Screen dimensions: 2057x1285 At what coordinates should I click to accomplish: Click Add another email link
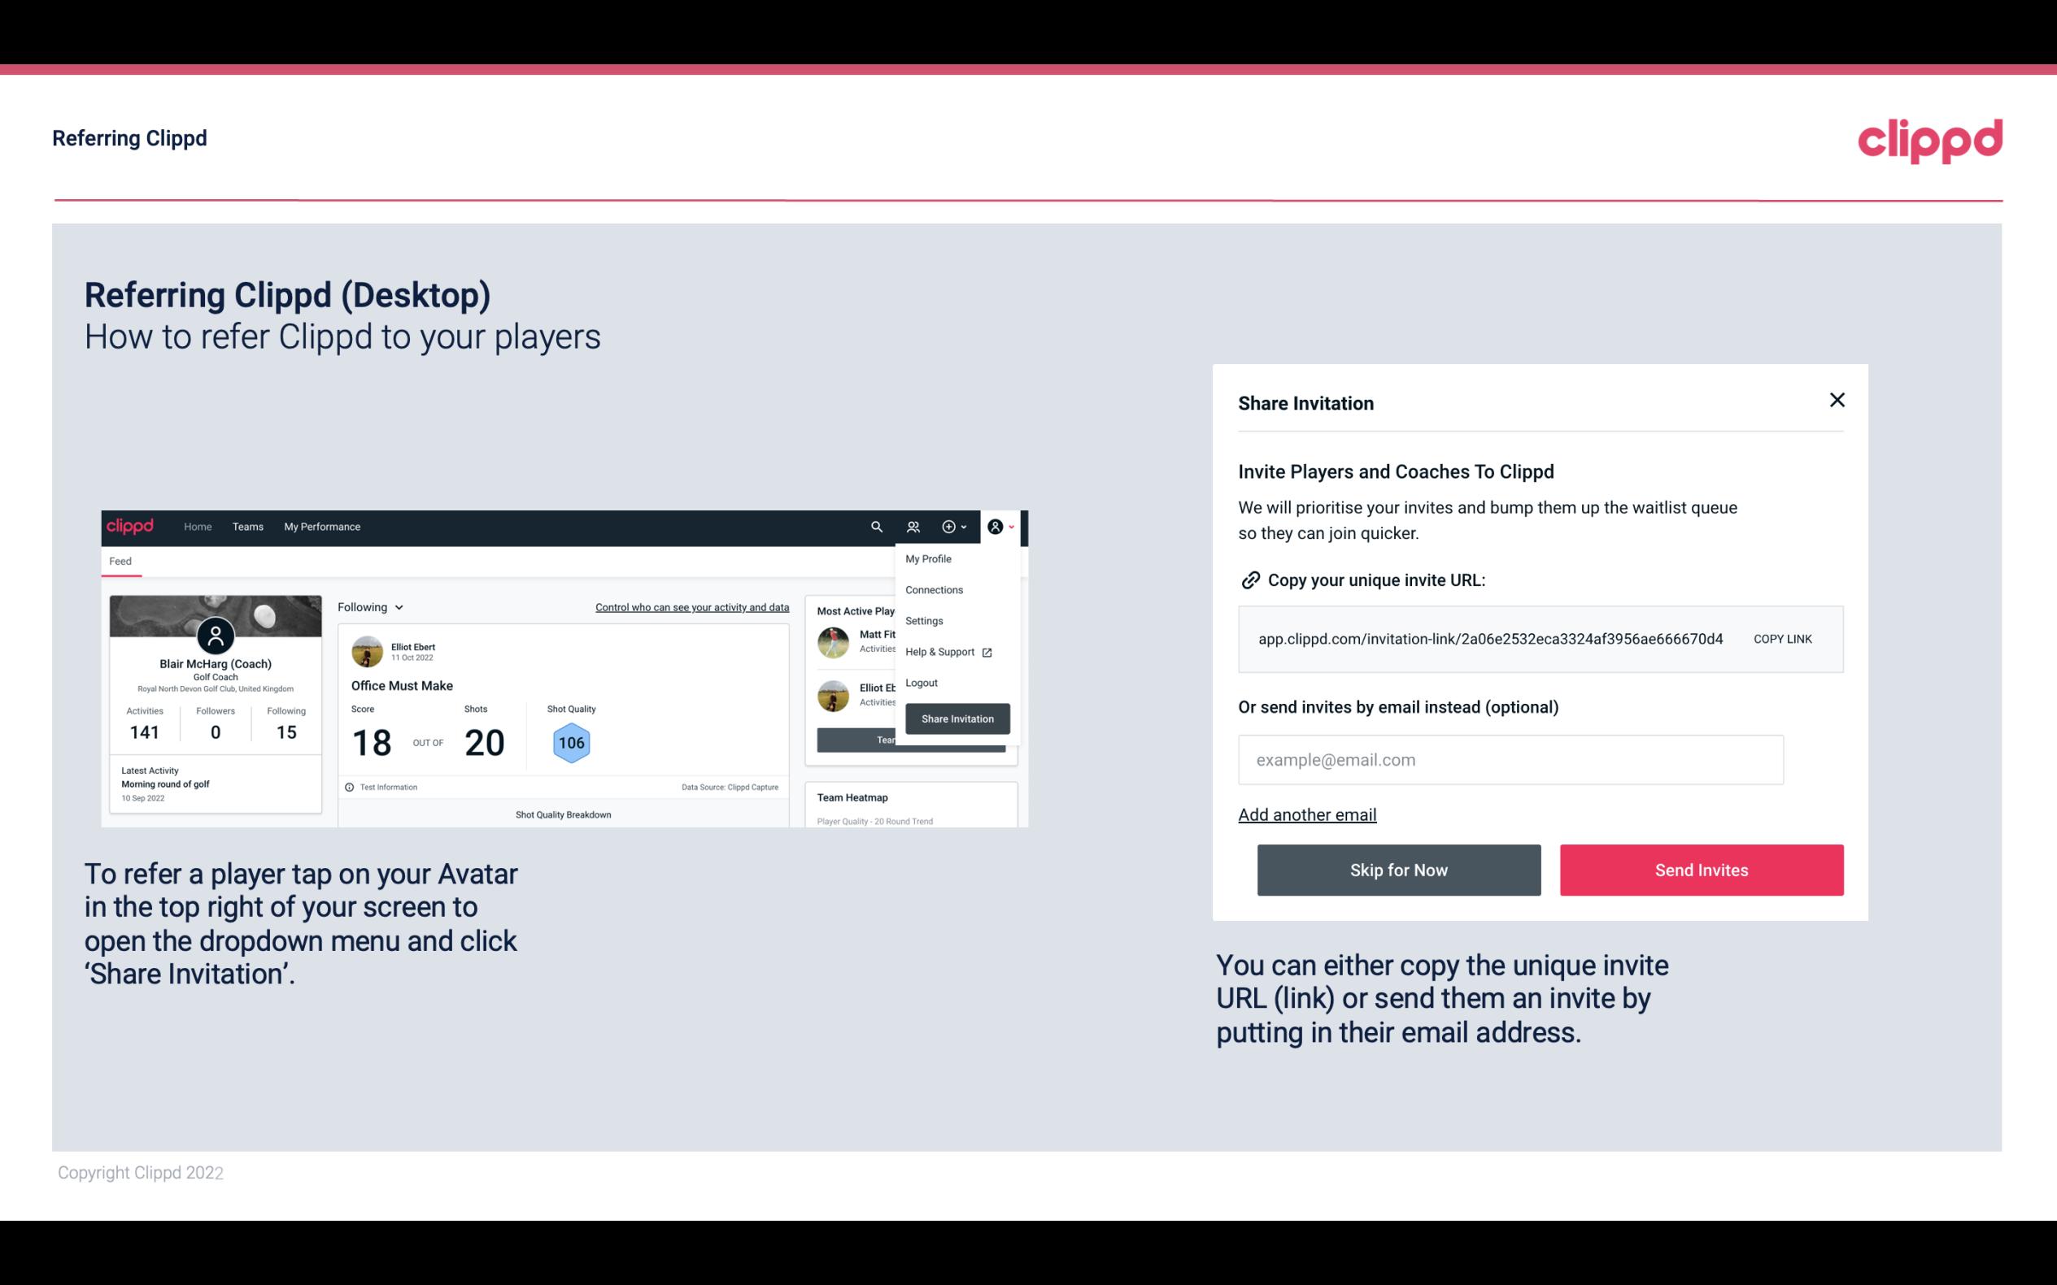[1308, 814]
